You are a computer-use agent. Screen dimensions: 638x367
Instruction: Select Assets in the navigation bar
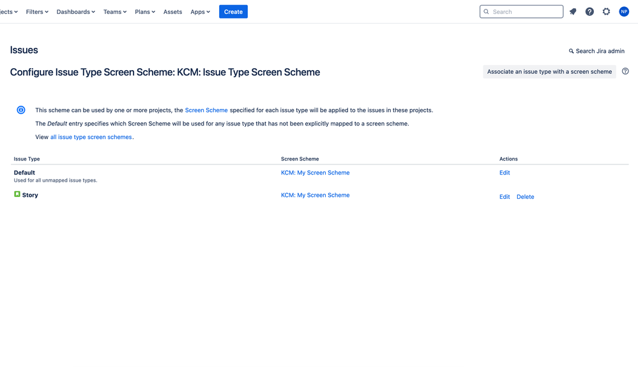point(172,11)
